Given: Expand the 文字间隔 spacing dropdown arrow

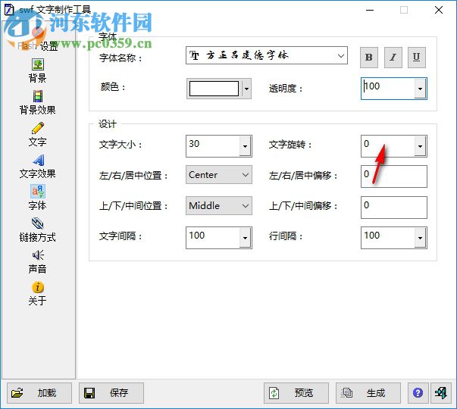Looking at the screenshot, I should click(245, 238).
